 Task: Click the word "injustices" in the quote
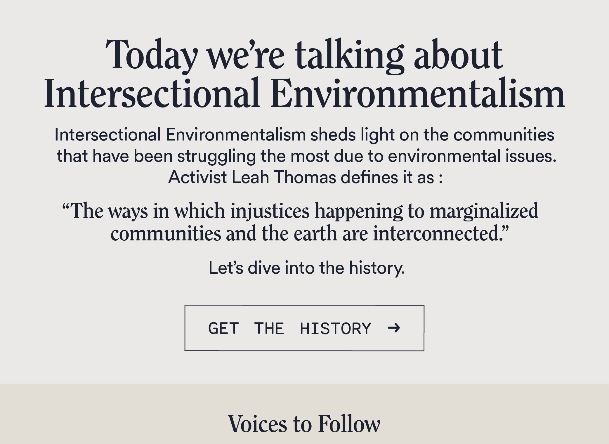pyautogui.click(x=270, y=211)
